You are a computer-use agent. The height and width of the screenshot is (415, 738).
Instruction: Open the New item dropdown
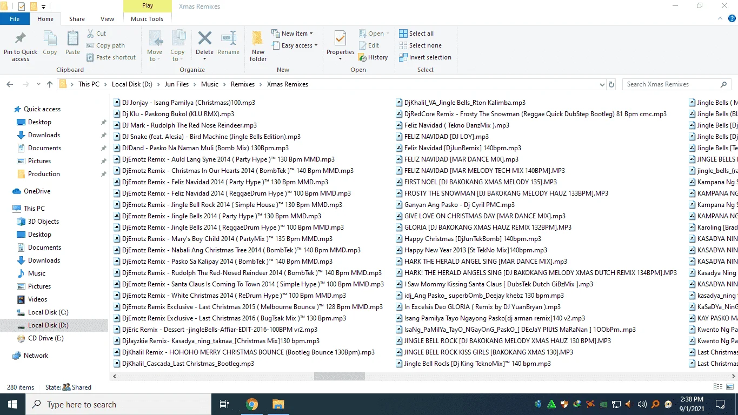(x=292, y=34)
